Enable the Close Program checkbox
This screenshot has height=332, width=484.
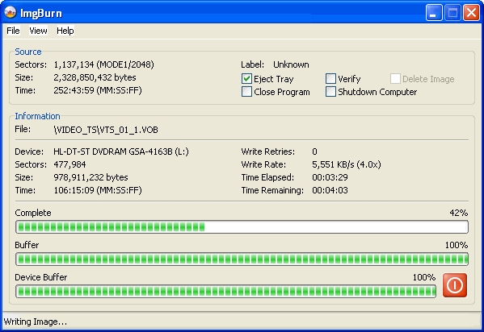246,92
